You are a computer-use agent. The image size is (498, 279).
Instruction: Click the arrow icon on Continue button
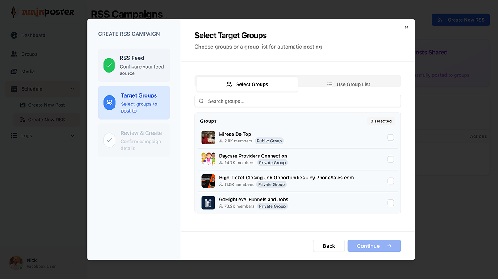pos(389,246)
